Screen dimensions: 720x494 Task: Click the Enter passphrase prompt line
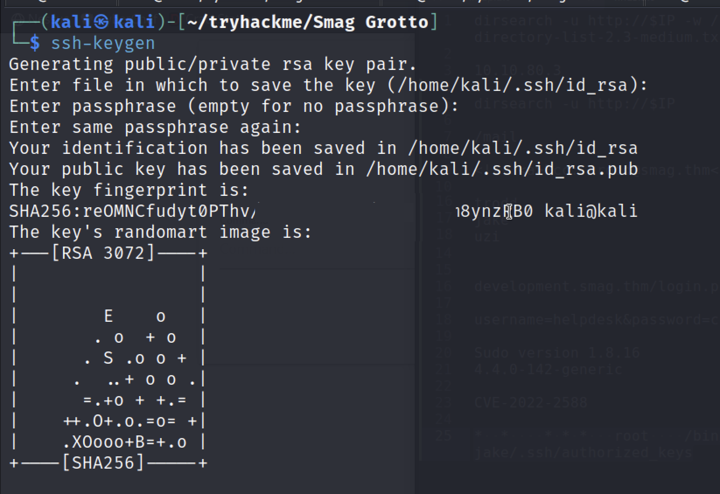(x=234, y=106)
